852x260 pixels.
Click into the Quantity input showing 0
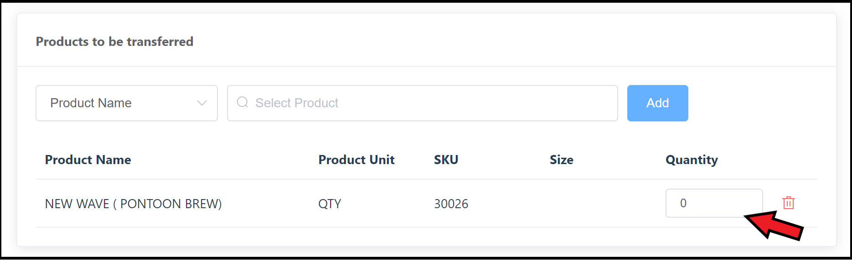click(x=713, y=203)
